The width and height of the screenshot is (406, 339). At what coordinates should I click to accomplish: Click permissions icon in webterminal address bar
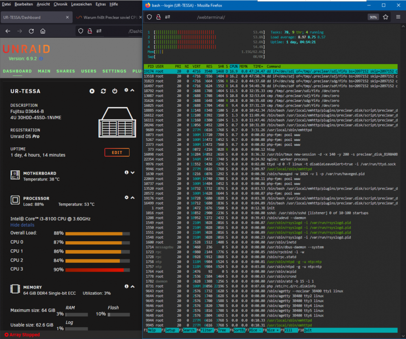[168, 17]
